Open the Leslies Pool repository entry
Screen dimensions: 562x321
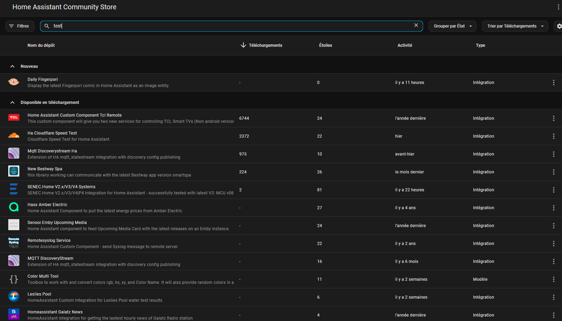coord(39,294)
